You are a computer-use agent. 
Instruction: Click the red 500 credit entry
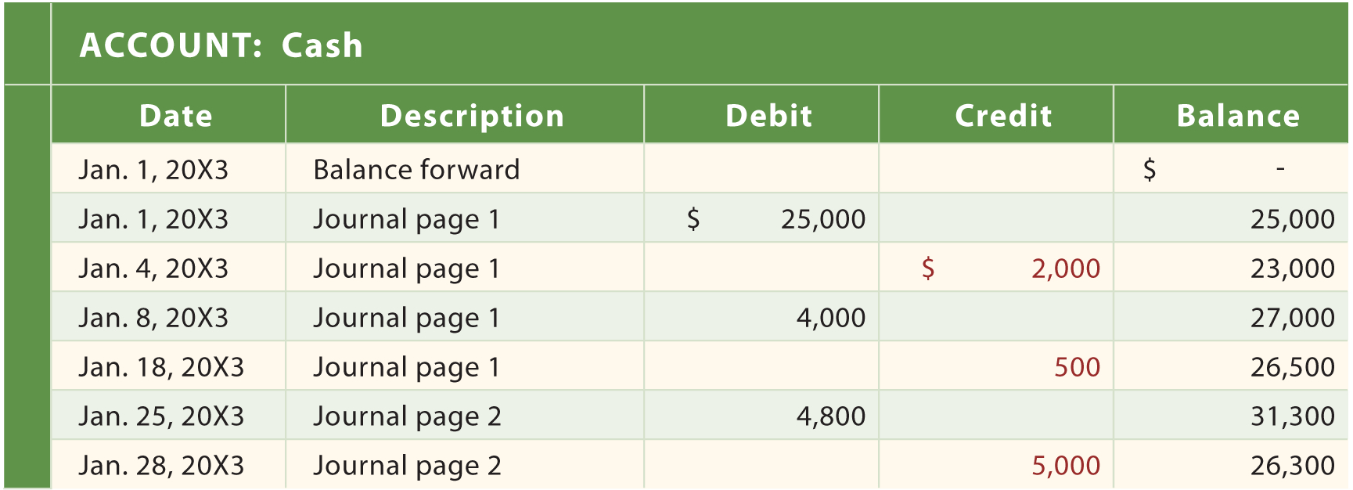pos(1077,367)
